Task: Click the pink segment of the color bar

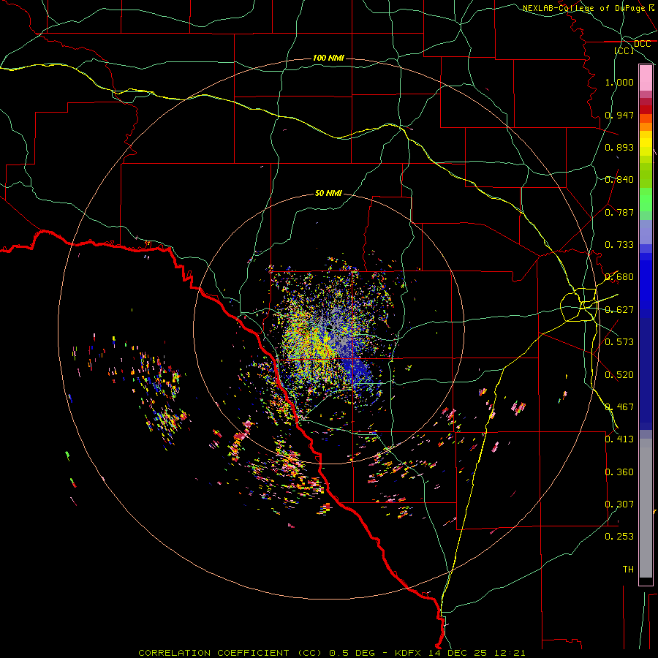Action: coord(646,78)
